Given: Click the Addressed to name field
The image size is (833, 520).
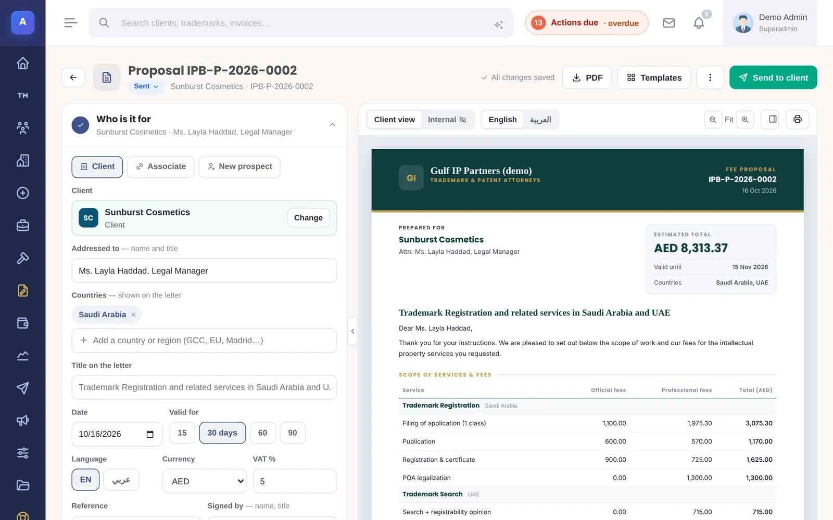Looking at the screenshot, I should (204, 271).
